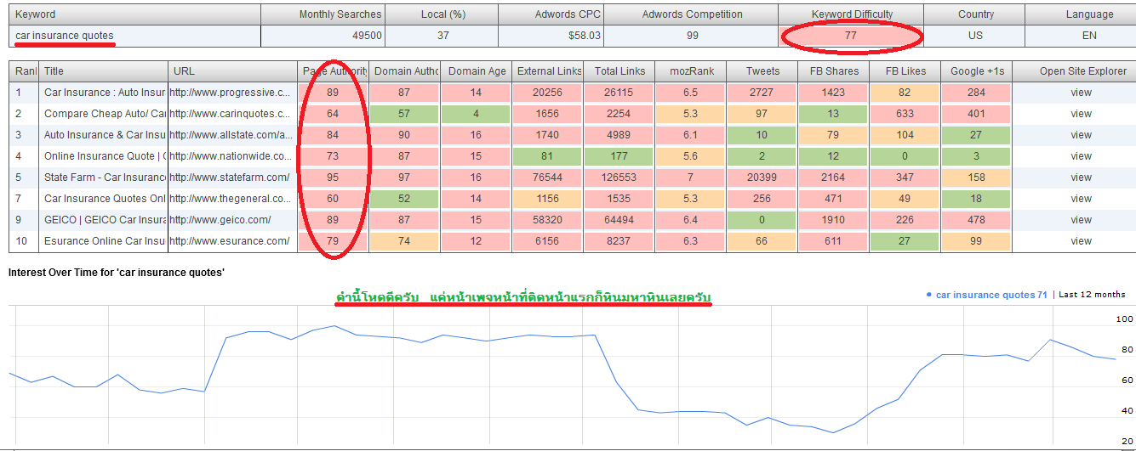This screenshot has width=1136, height=451.
Task: Select the http://www.thegeneral.co... URL cell
Action: click(232, 199)
